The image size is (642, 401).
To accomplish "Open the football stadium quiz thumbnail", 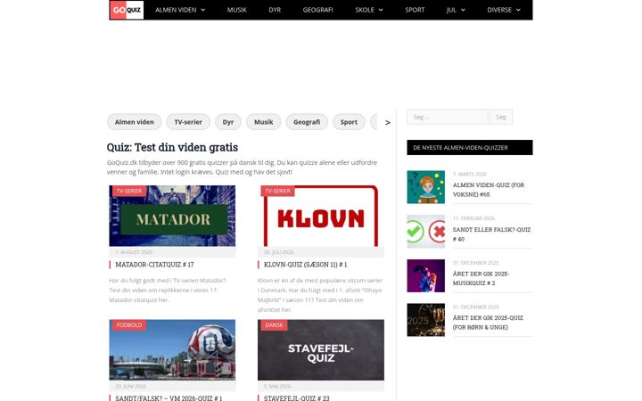I will [x=172, y=350].
